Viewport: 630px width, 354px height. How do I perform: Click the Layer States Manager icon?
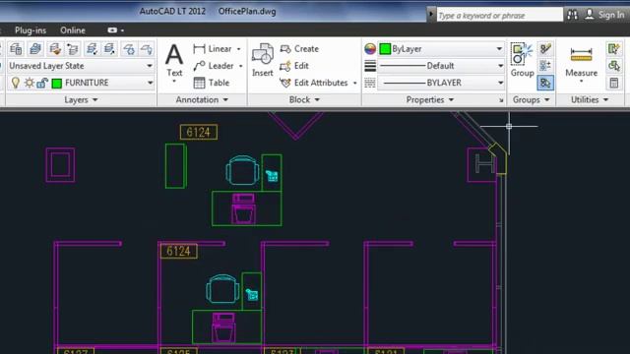tap(35, 49)
